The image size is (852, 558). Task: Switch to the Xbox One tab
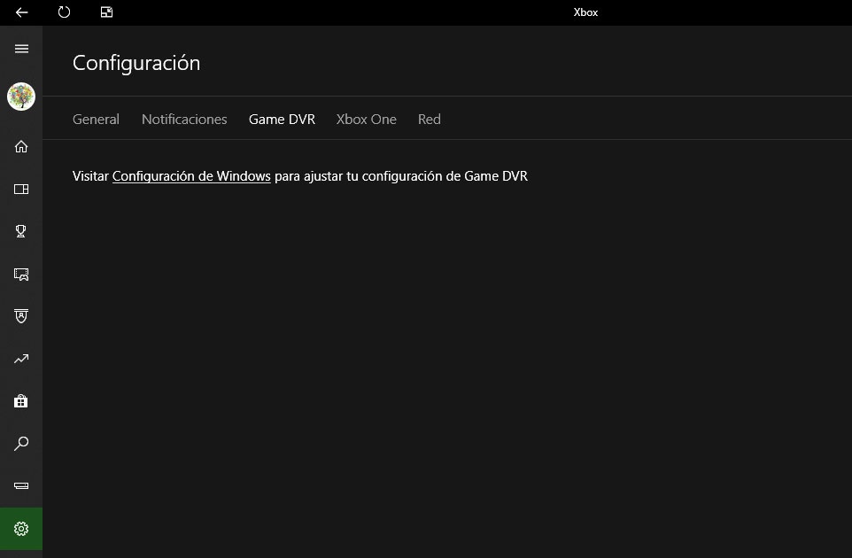click(x=367, y=119)
